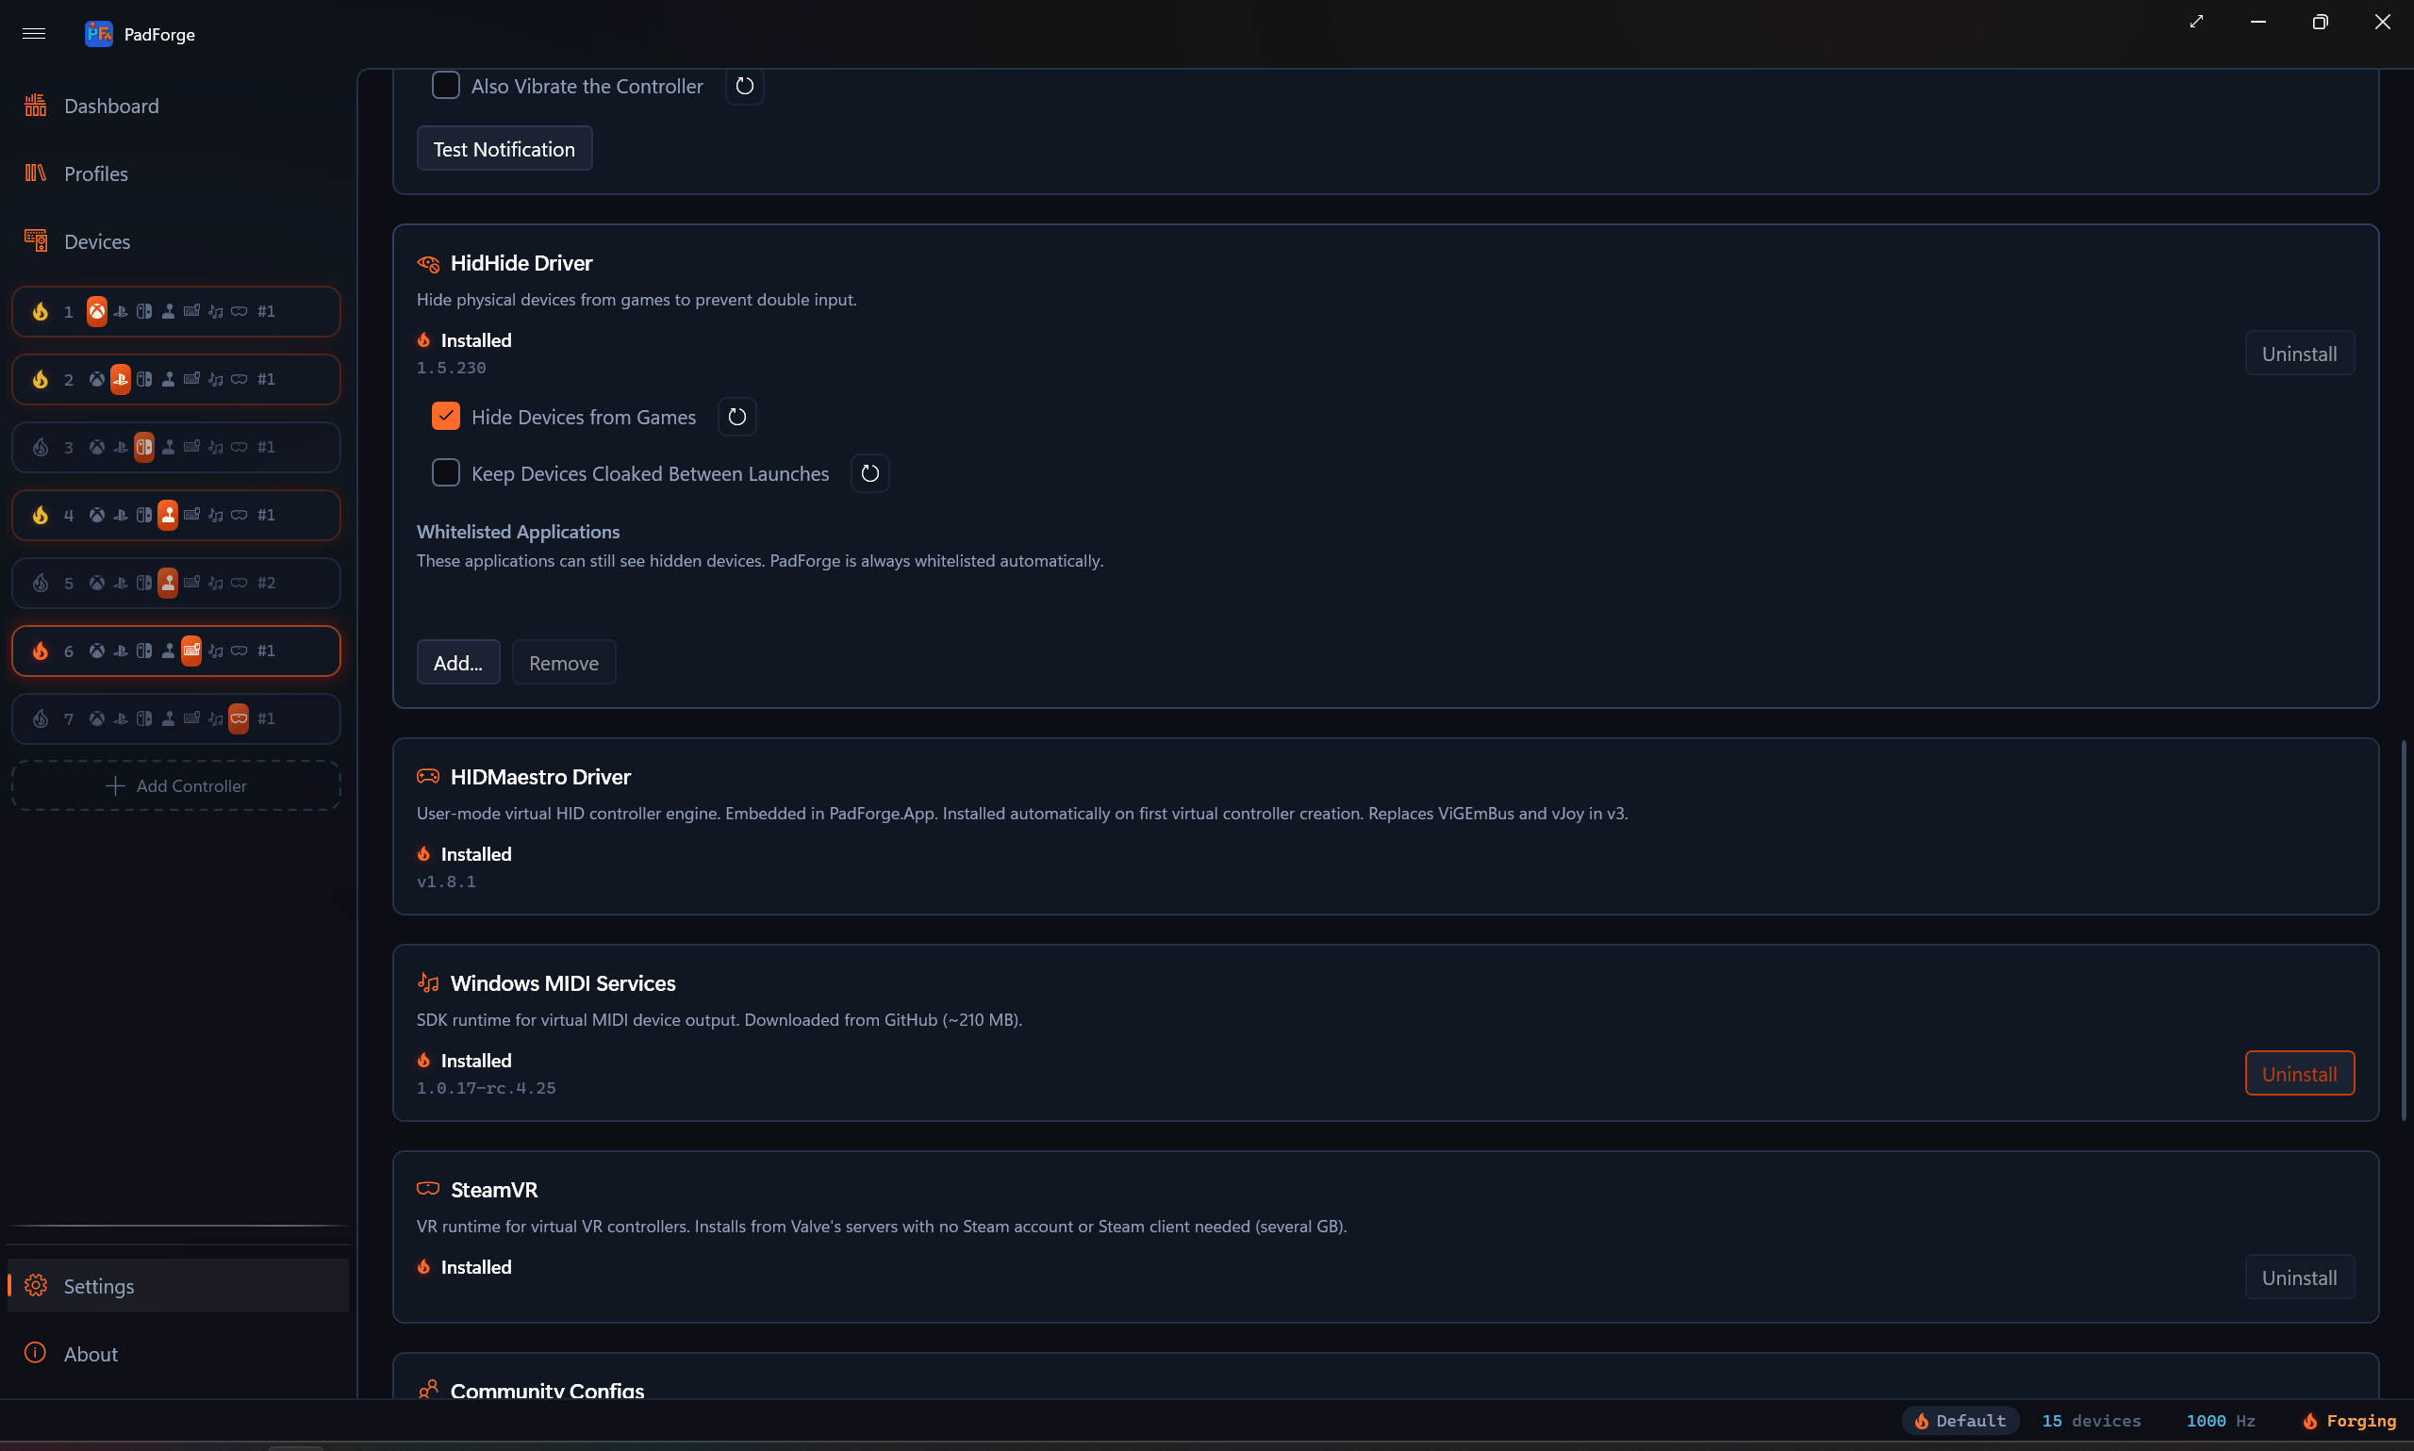Screen dimensions: 2414x1451
Task: Select PlayStation type in controller slot 2
Action: 121,379
